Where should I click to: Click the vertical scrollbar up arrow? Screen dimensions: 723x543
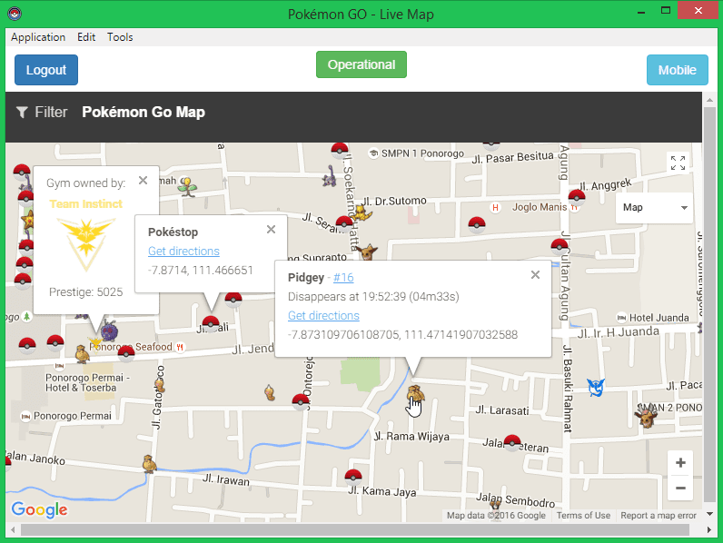709,100
